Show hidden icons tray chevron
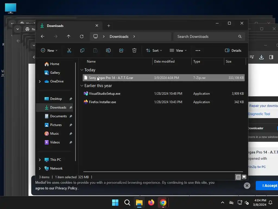 pyautogui.click(x=223, y=202)
